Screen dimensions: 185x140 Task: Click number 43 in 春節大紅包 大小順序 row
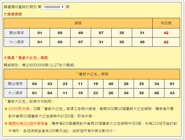(x=172, y=93)
